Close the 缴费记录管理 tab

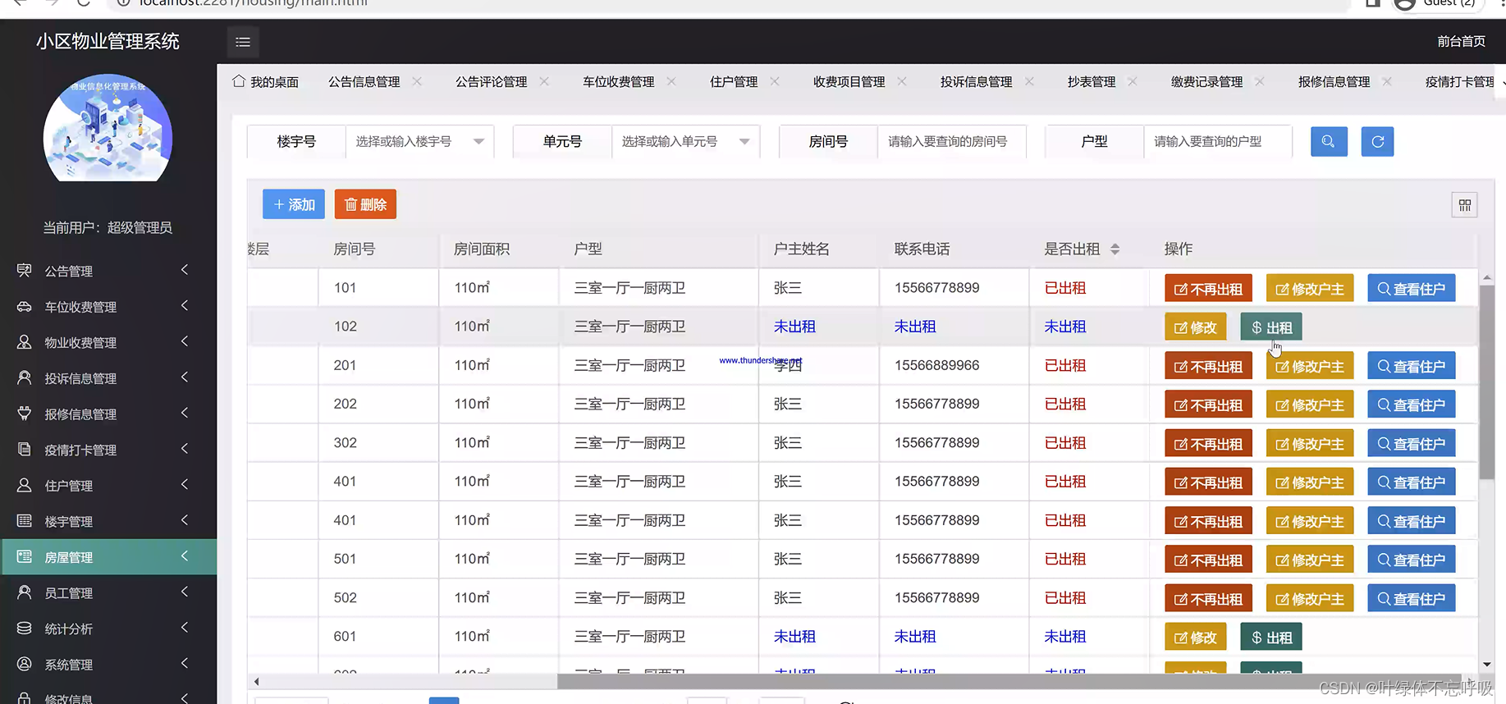coord(1260,81)
